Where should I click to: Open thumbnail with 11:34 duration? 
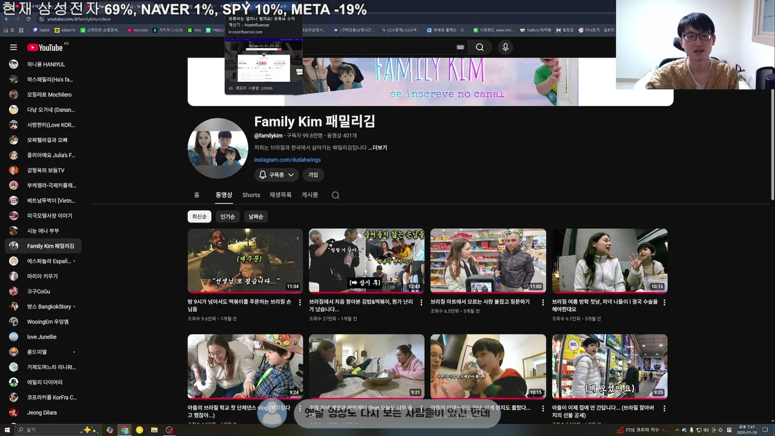tap(245, 260)
